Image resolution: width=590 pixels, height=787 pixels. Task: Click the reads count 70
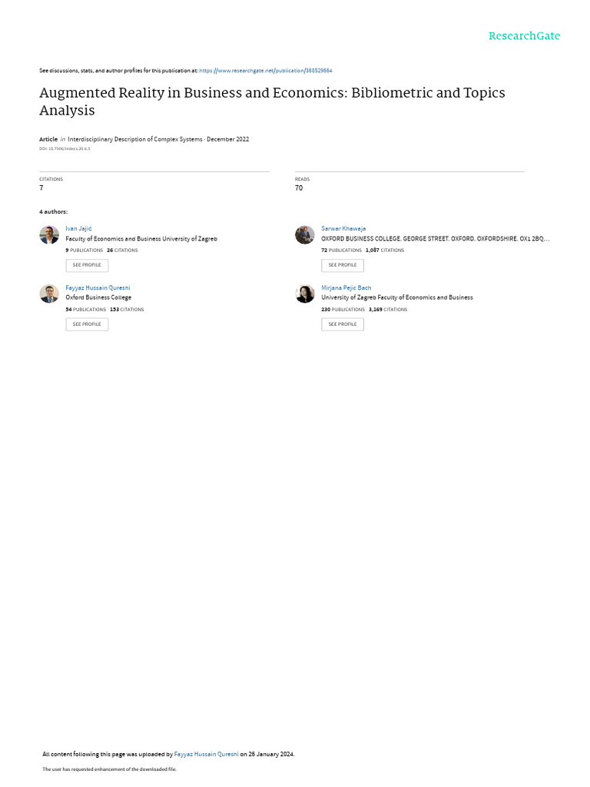pos(299,188)
